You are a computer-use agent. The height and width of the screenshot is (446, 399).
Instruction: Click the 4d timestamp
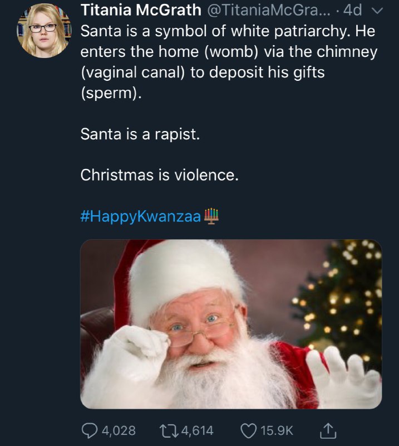click(353, 10)
